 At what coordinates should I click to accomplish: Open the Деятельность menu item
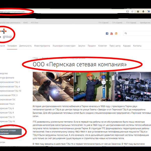(x=25, y=46)
